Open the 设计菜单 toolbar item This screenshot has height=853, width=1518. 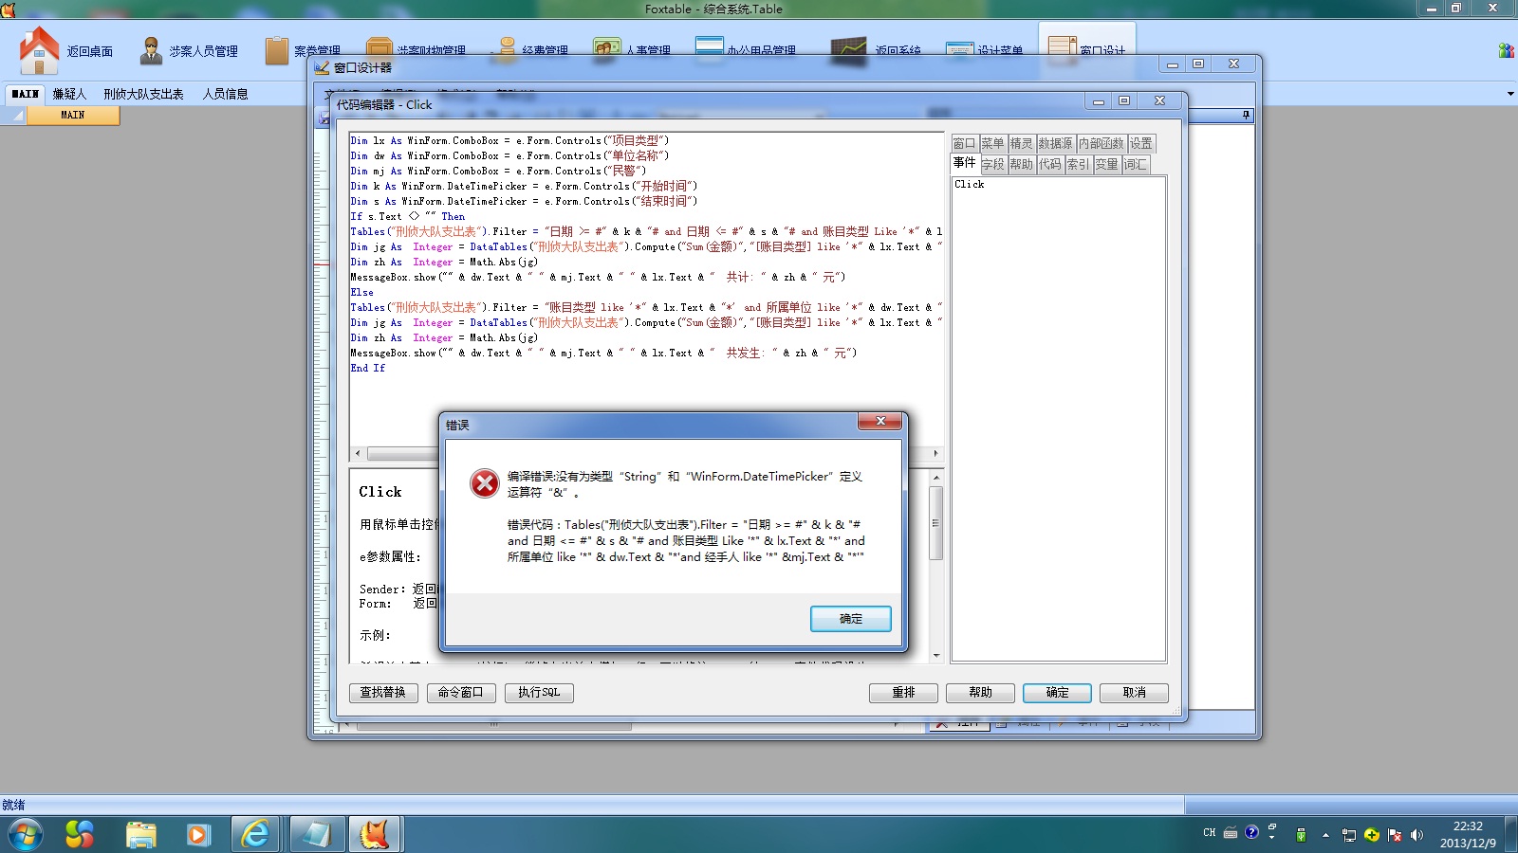pyautogui.click(x=985, y=51)
